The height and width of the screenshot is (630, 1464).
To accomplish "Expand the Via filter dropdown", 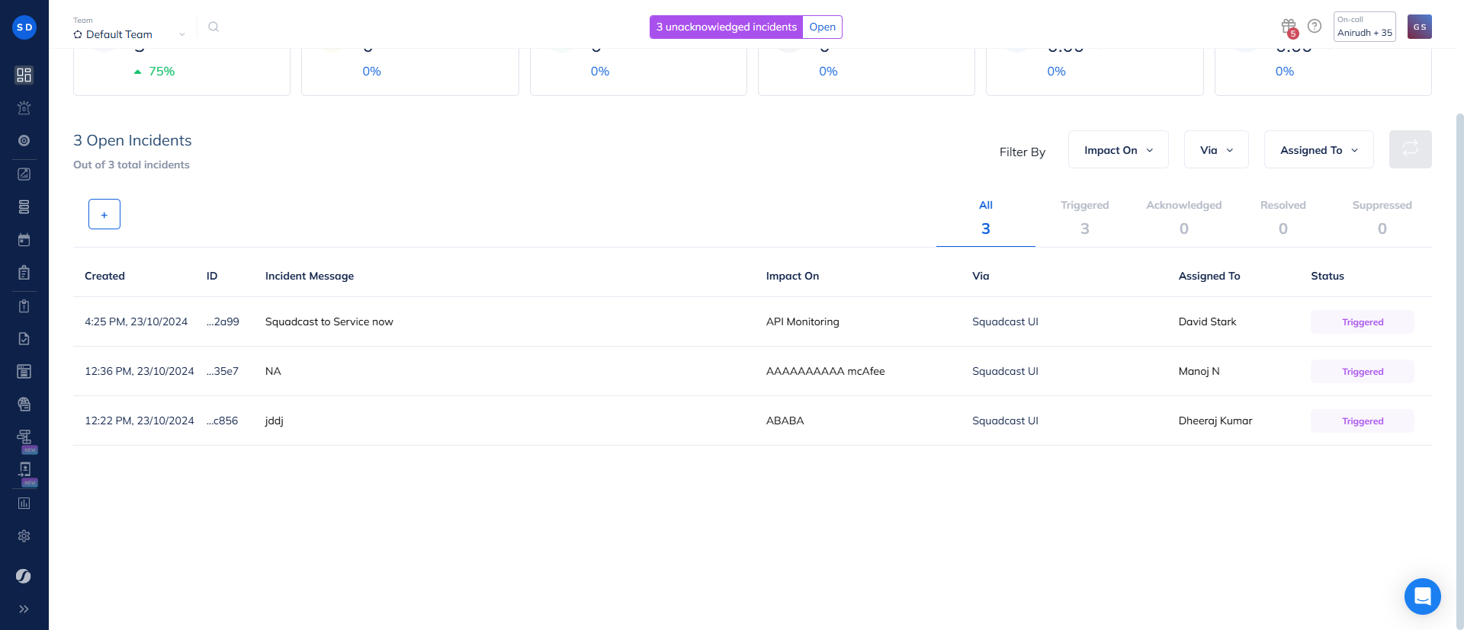I will click(1216, 150).
